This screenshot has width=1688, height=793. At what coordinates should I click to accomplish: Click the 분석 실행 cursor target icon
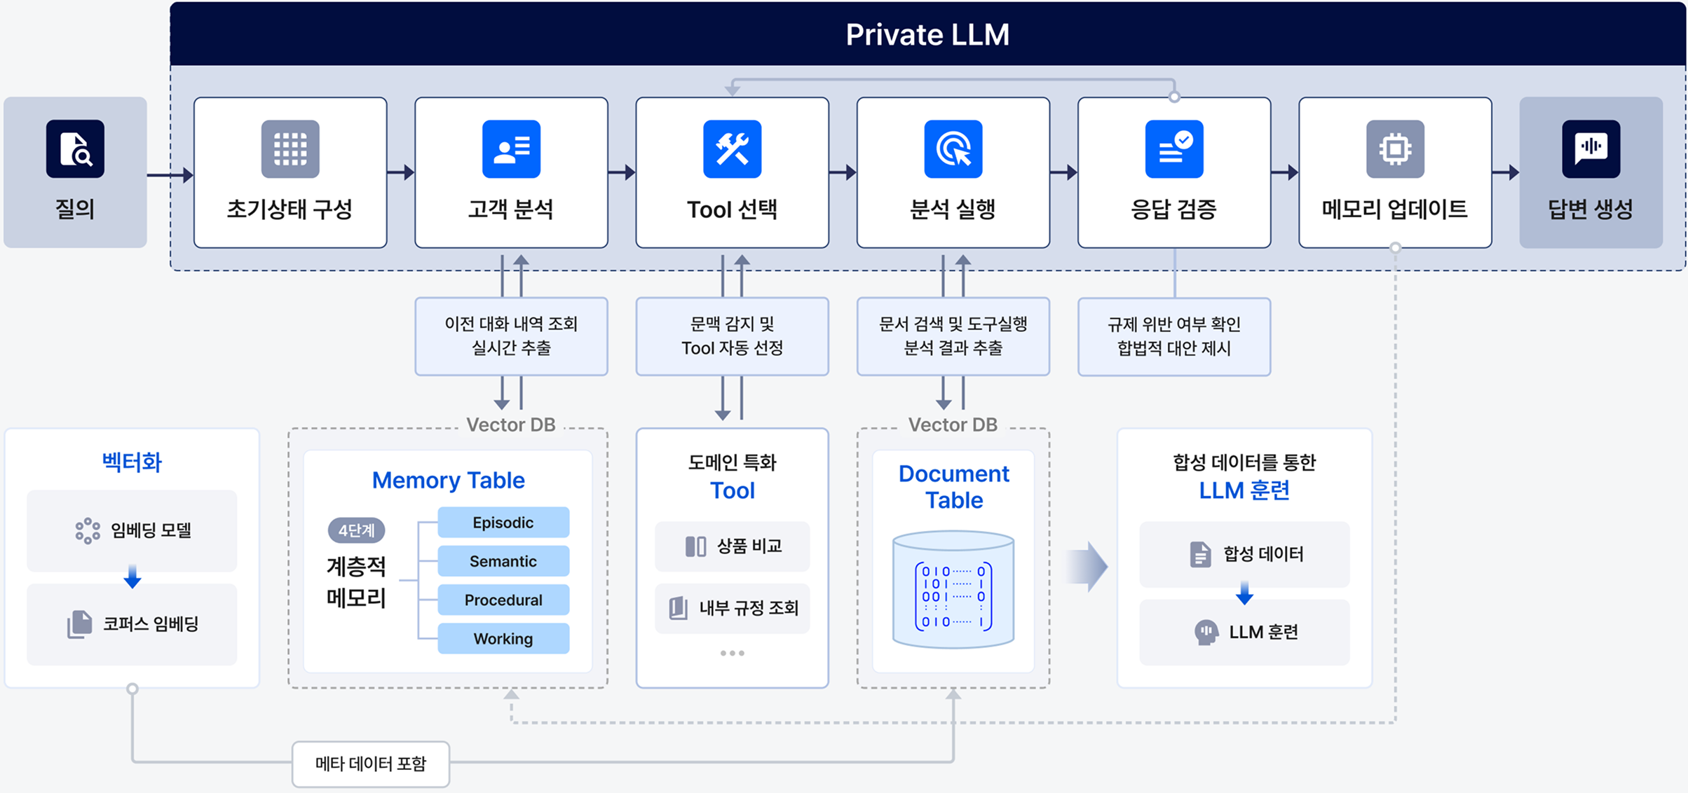point(953,149)
